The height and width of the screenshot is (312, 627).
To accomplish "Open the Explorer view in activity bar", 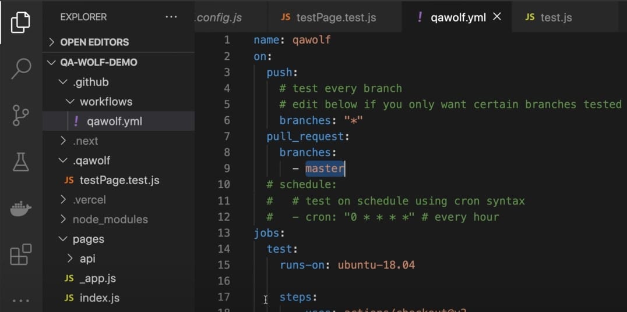I will point(20,22).
